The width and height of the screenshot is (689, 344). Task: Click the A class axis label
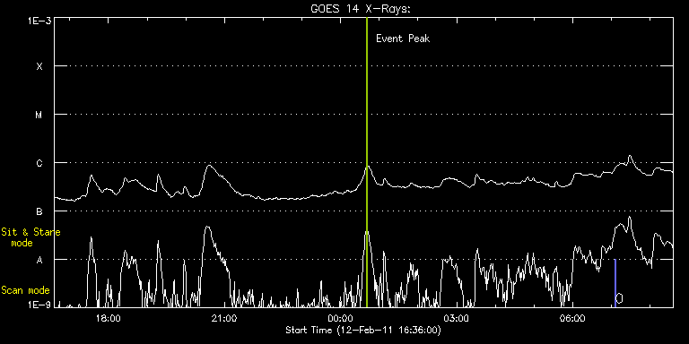39,260
